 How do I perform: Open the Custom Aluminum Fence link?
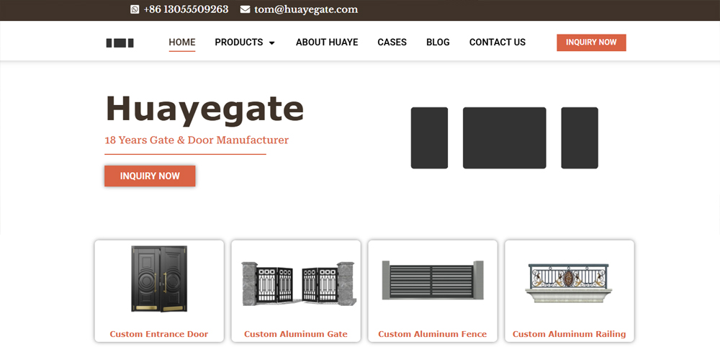click(x=433, y=334)
